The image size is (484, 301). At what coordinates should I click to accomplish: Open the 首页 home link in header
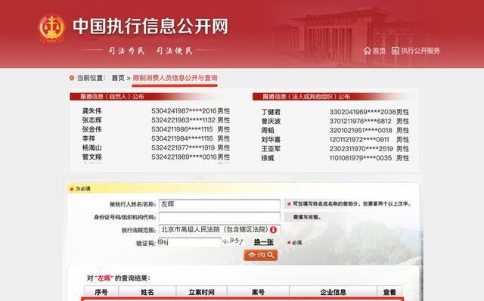coord(375,51)
